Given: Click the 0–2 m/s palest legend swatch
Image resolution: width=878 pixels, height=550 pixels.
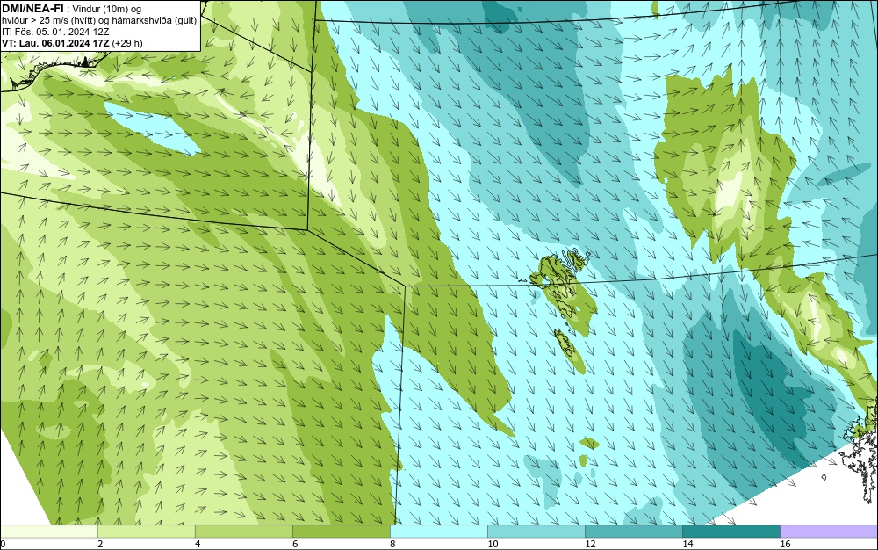Looking at the screenshot, I should click(x=48, y=531).
